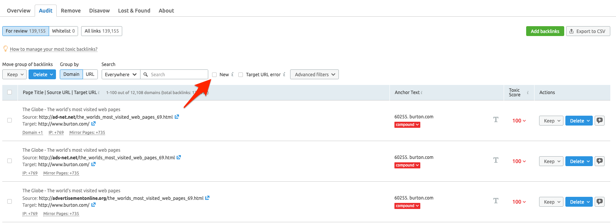Add comment for ads-net.net backlink
The image size is (616, 223).
point(600,161)
